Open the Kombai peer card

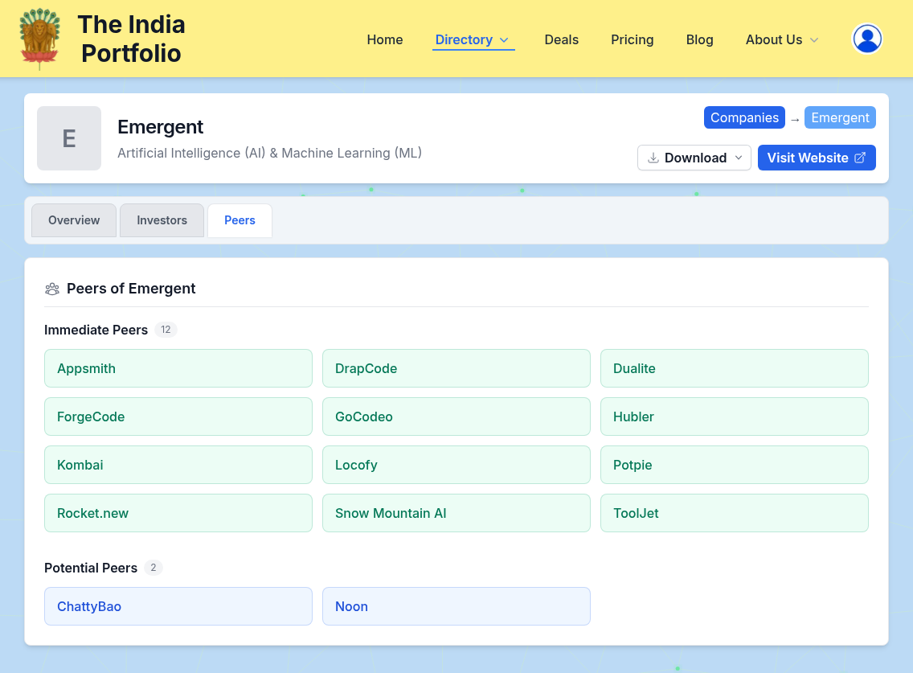click(178, 465)
